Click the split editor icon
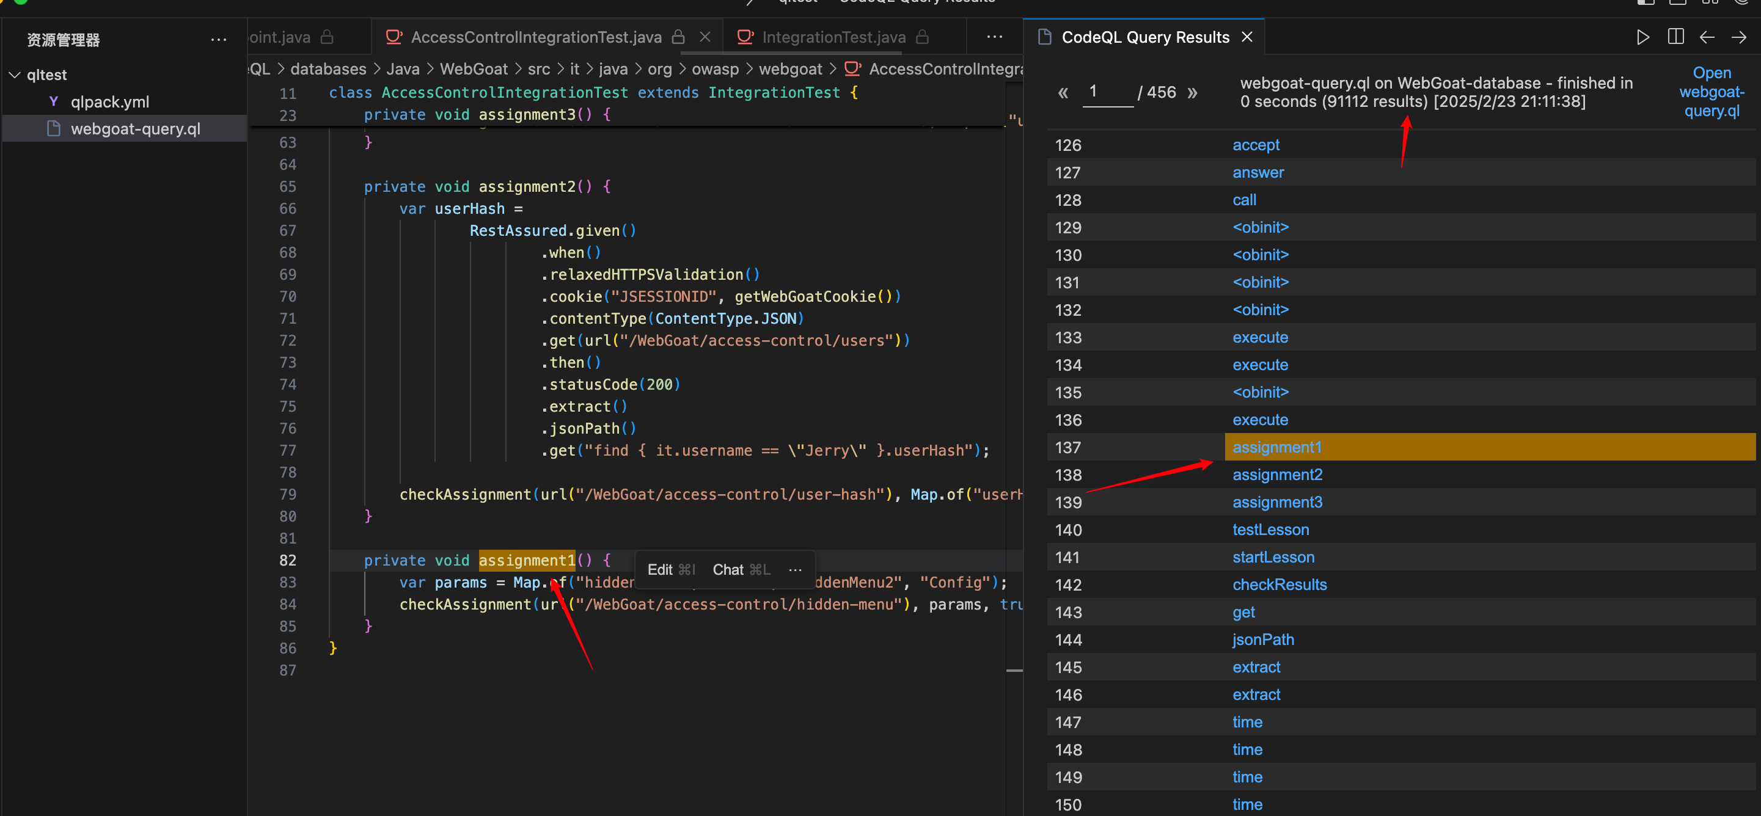 click(1675, 37)
